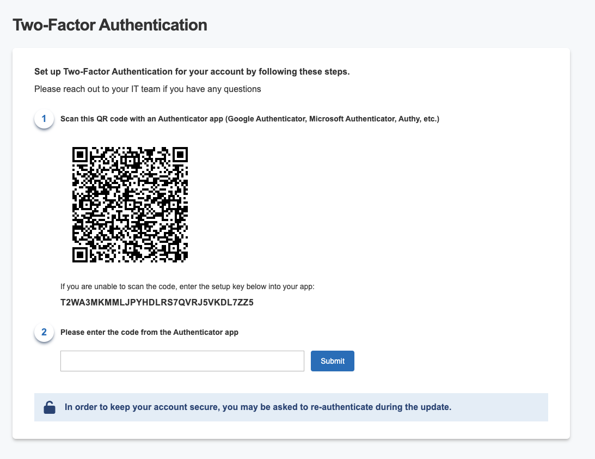Click 'Set up Two-Factor Authentication for your account' text
The image size is (595, 459).
192,72
